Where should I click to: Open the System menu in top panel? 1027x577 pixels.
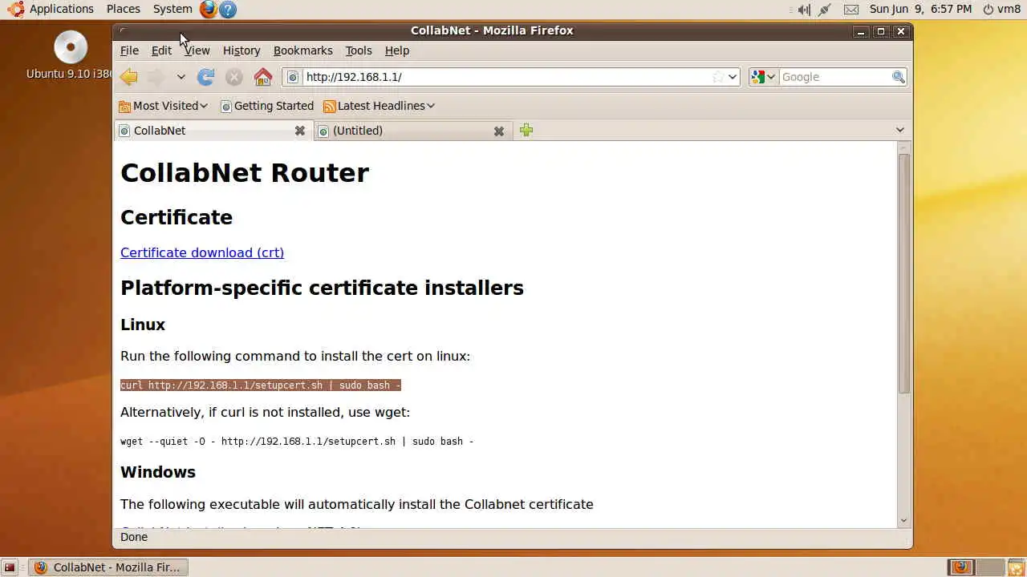coord(173,9)
